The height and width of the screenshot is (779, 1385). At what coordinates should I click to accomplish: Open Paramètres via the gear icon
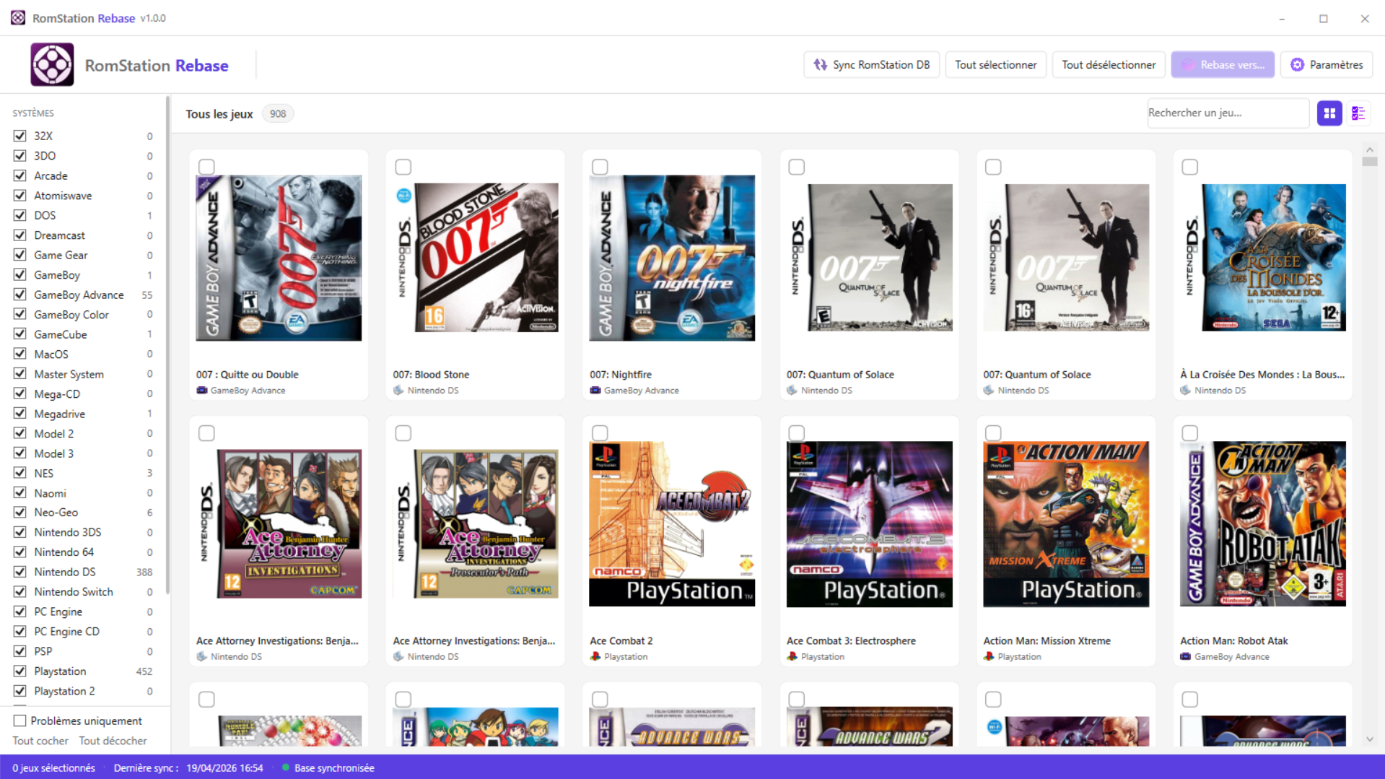1297,65
